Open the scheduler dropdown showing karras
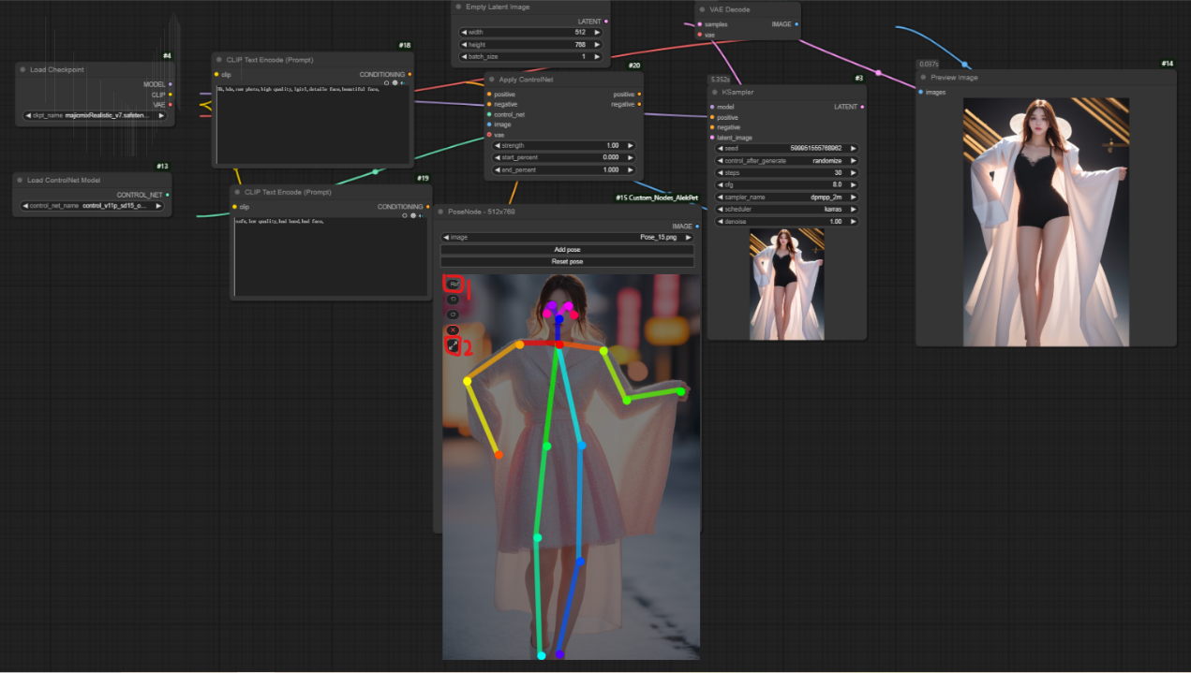The width and height of the screenshot is (1191, 673). (x=786, y=210)
